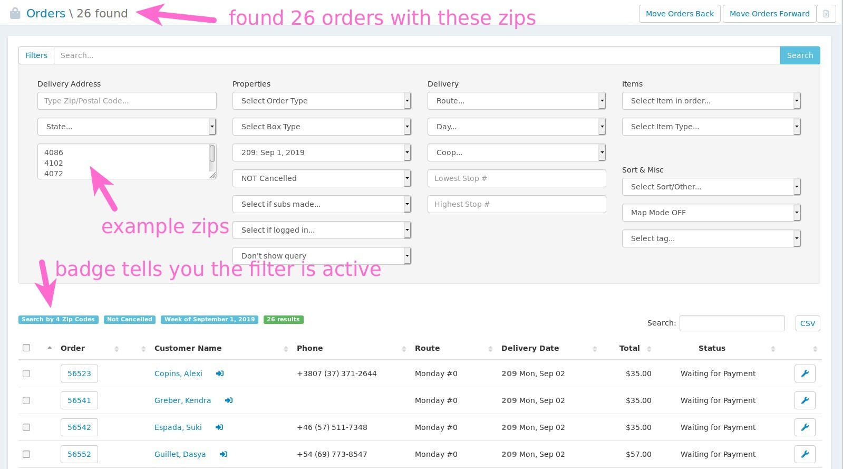Toggle the select-all orders checkbox
Viewport: 843px width, 469px height.
click(26, 348)
